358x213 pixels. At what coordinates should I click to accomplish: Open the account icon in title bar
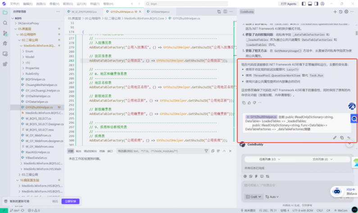tap(322, 4)
